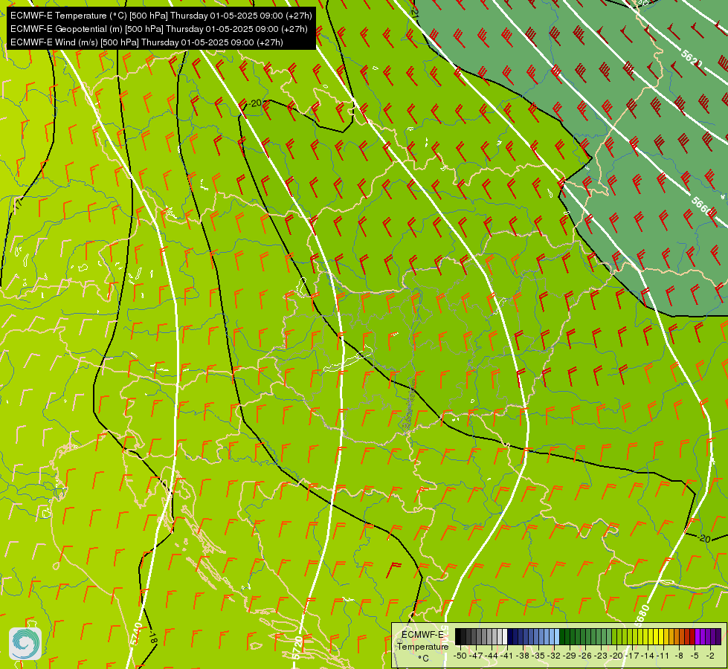Click the 5720 geopotential contour label
This screenshot has height=669, width=728.
point(298,648)
